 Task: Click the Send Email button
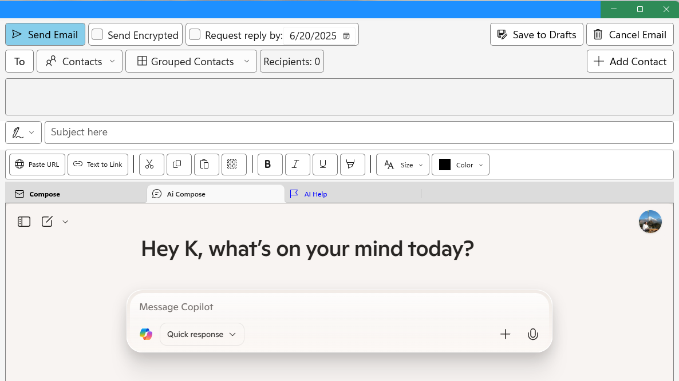(x=45, y=35)
